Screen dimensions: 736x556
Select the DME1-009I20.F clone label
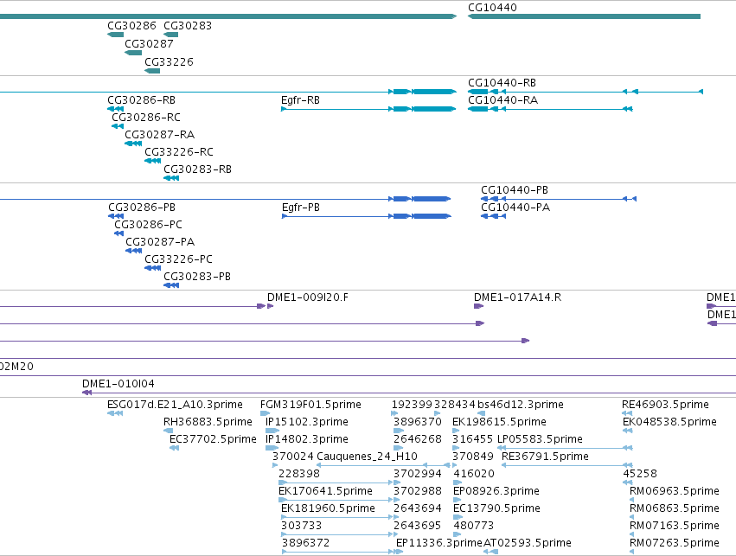coord(308,297)
